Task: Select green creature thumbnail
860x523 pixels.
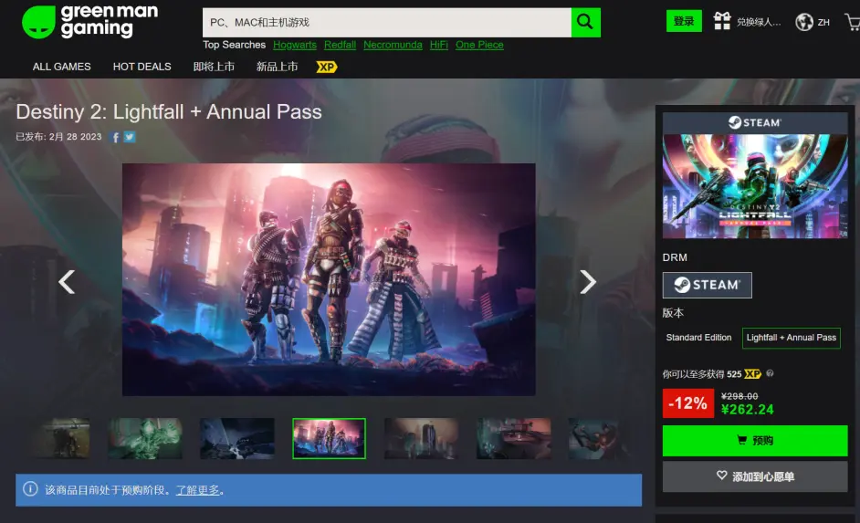Action: coord(145,439)
